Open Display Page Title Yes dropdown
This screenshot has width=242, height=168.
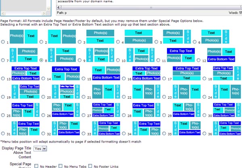click(x=40, y=149)
